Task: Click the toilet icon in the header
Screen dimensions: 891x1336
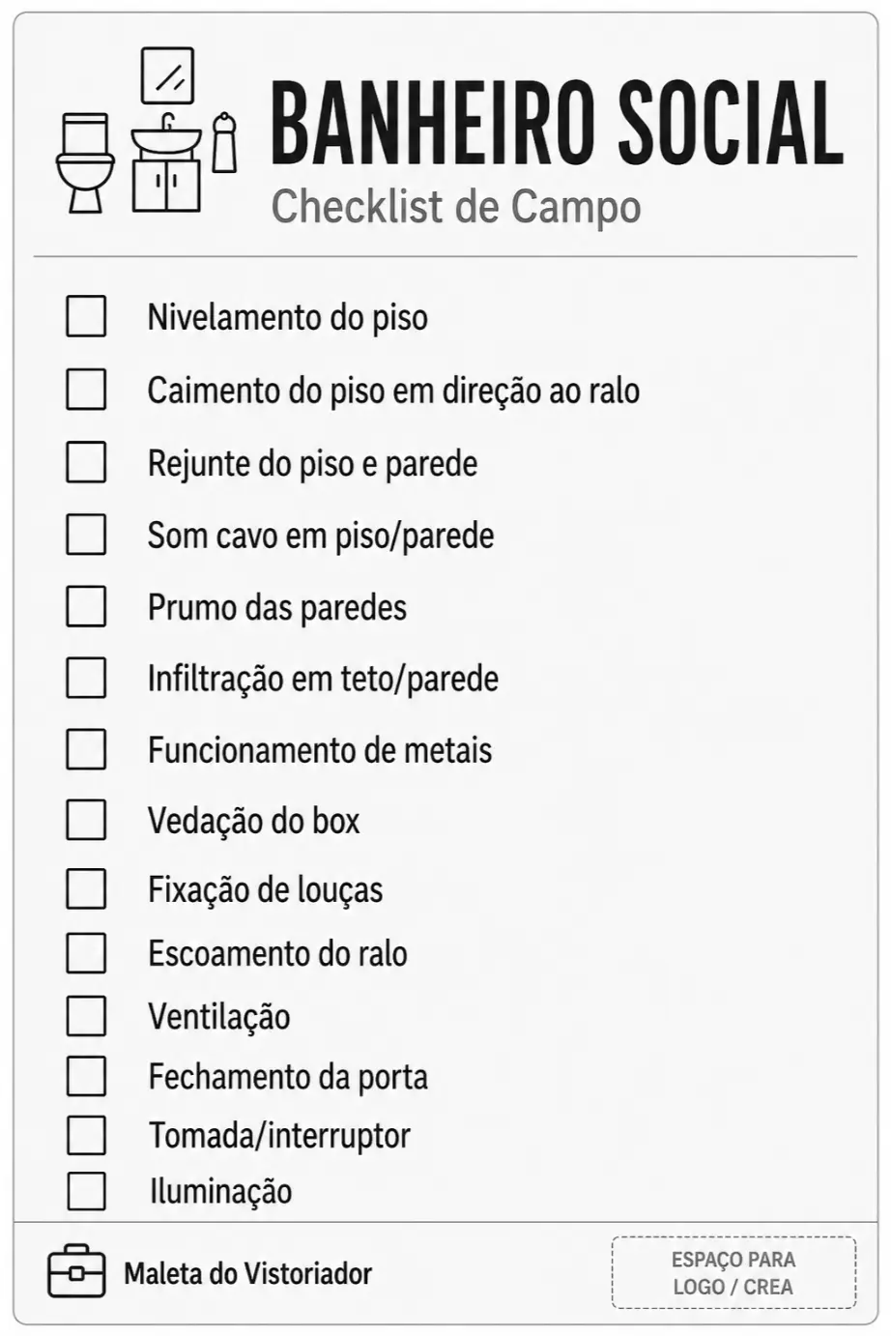Action: coord(83,162)
